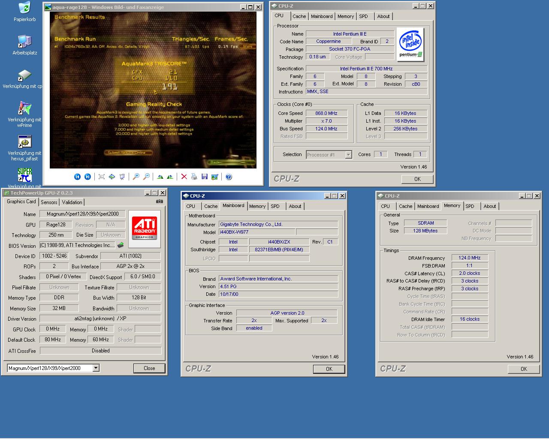The image size is (549, 439).
Task: Click GPU Name field in GPU-Z
Action: (83, 214)
